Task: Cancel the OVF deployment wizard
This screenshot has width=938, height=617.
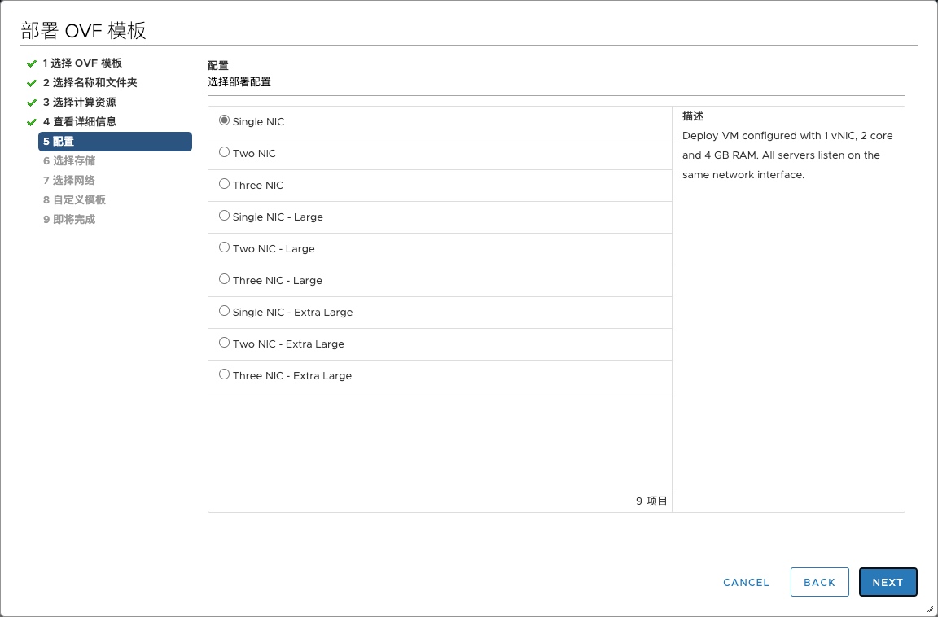Action: [746, 582]
